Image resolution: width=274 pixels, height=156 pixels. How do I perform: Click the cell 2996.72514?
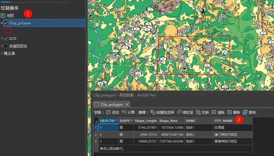(x=146, y=134)
